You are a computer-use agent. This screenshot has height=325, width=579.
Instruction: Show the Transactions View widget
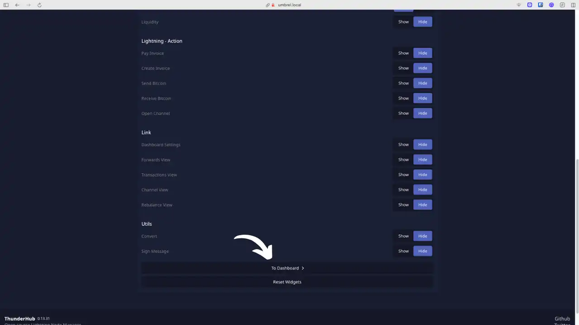[x=403, y=175]
